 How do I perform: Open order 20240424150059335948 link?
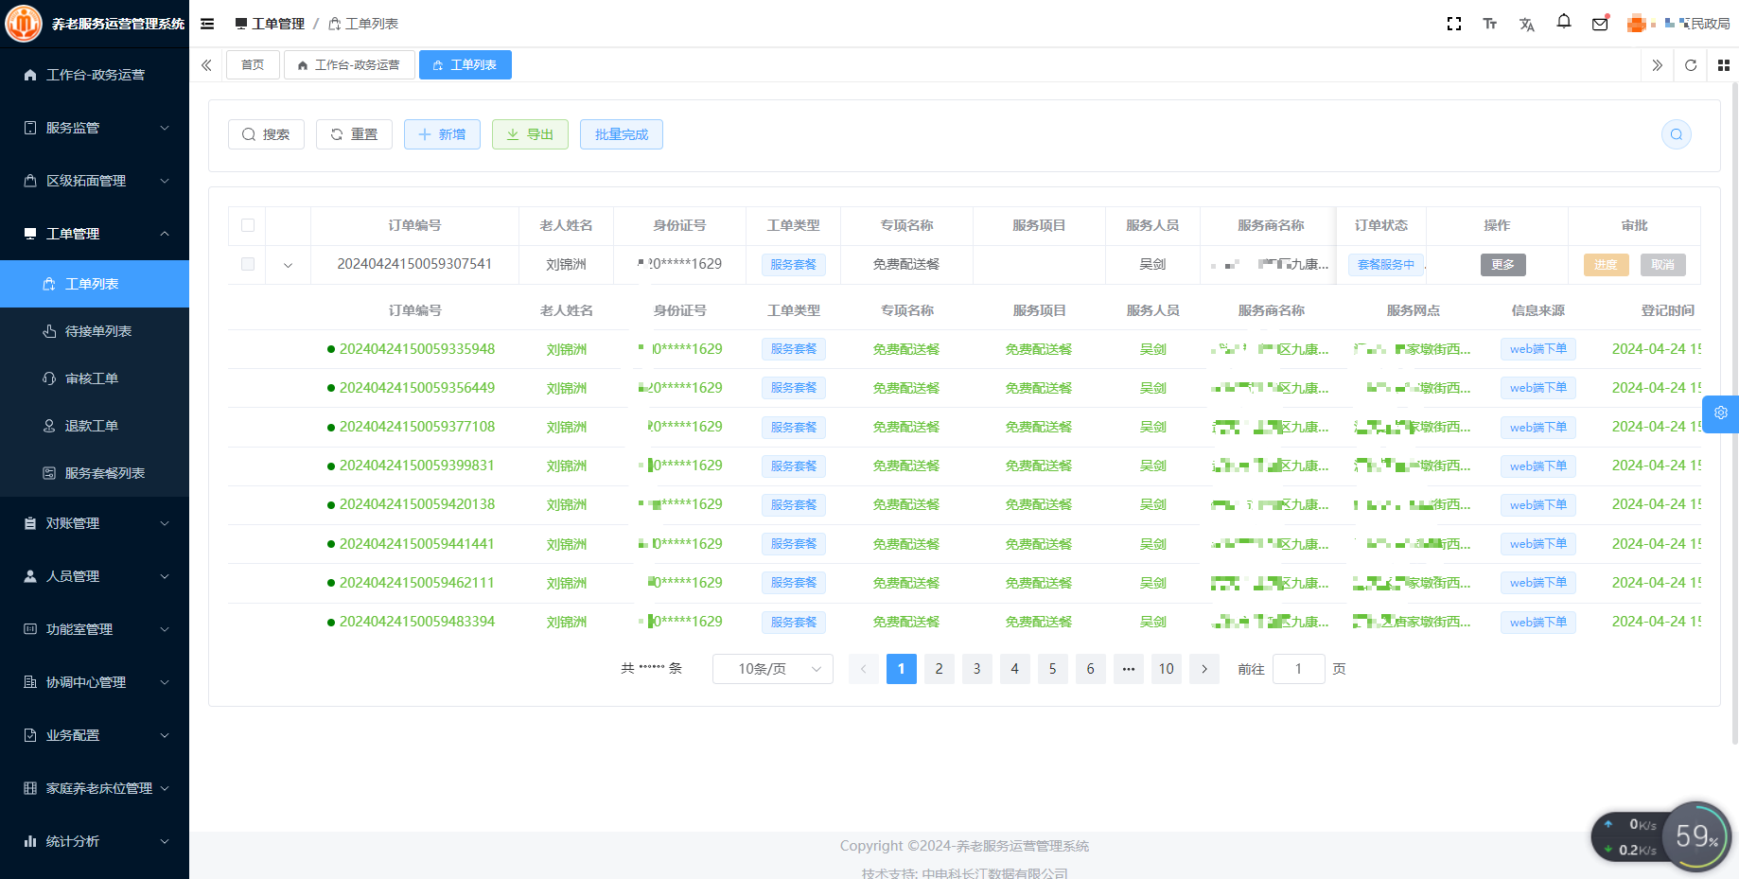417,349
